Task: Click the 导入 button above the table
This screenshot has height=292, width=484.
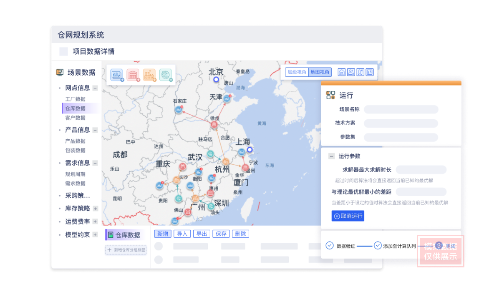Action: [x=182, y=234]
